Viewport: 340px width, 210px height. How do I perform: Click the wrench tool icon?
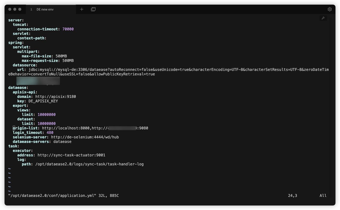click(323, 18)
